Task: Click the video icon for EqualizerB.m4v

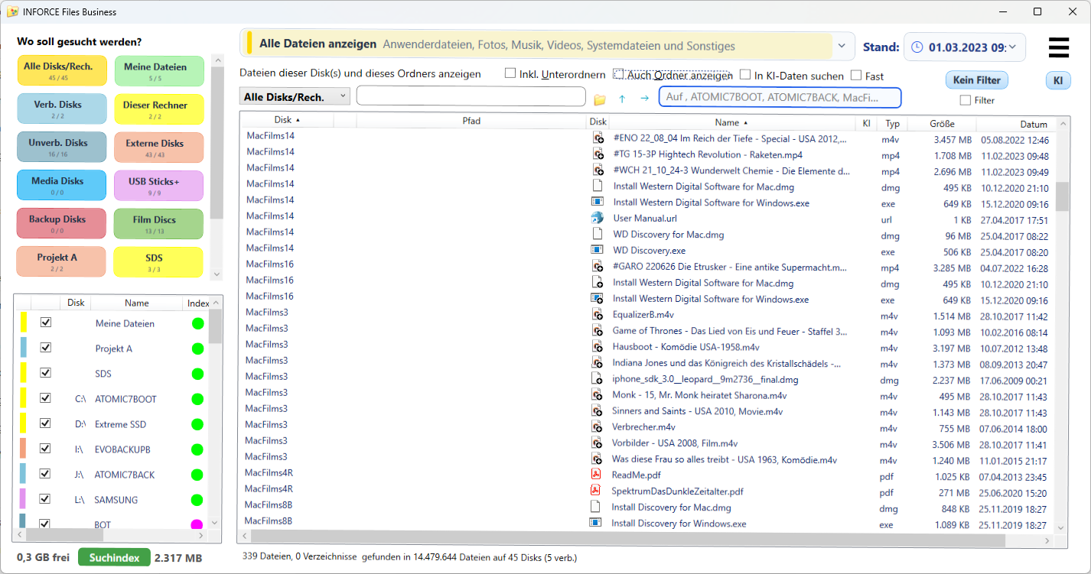Action: coord(598,315)
